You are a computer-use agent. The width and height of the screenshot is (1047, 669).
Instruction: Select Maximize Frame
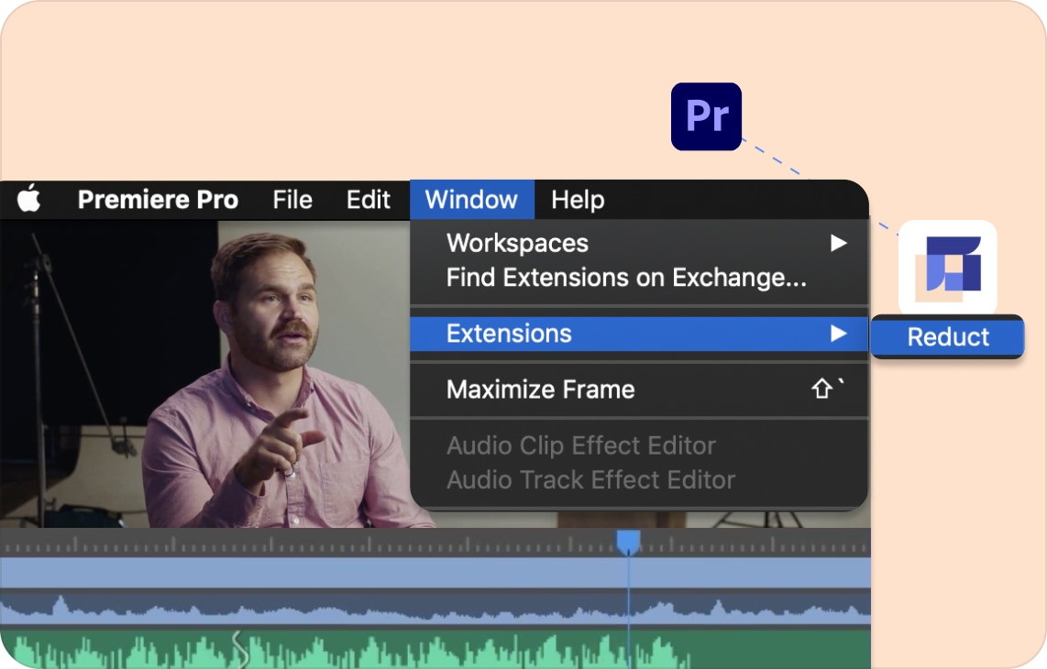point(639,389)
